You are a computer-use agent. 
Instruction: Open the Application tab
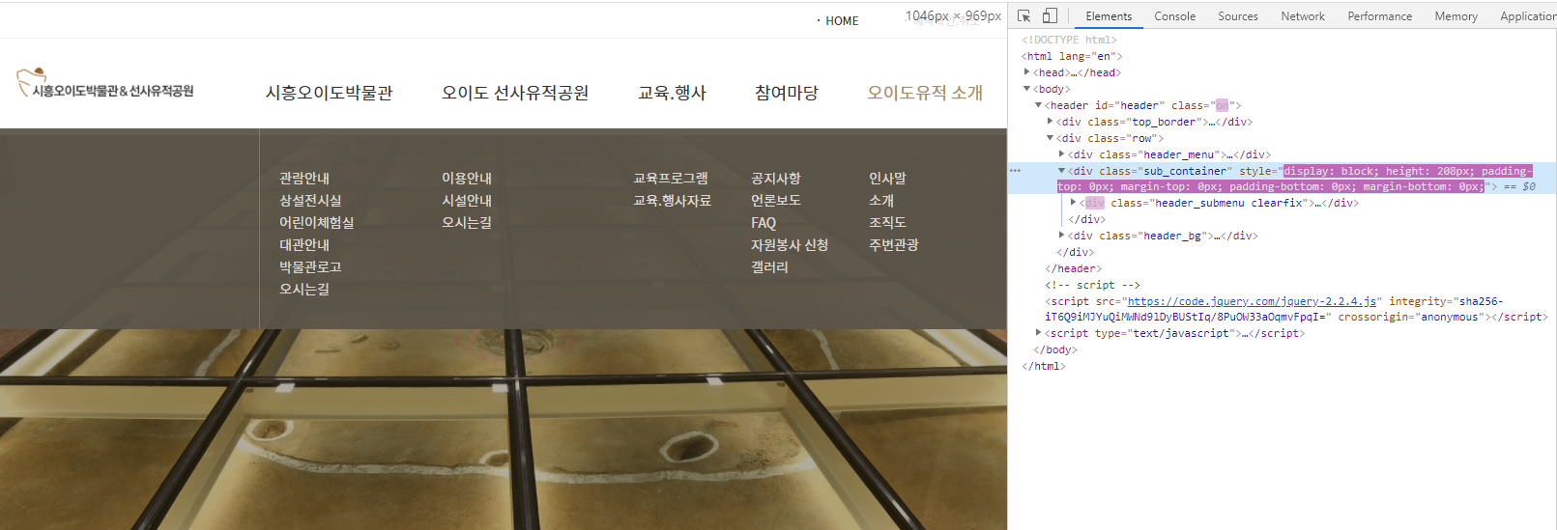pyautogui.click(x=1527, y=16)
